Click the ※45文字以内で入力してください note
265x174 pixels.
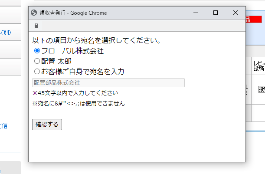pos(75,93)
